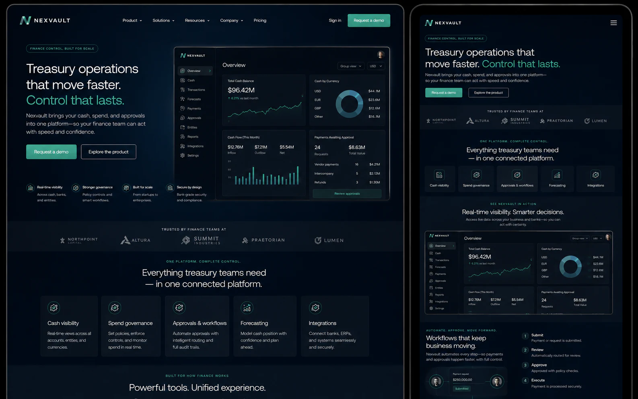The width and height of the screenshot is (638, 399).
Task: Click the Nexvault logo in desktop header
Action: 45,21
